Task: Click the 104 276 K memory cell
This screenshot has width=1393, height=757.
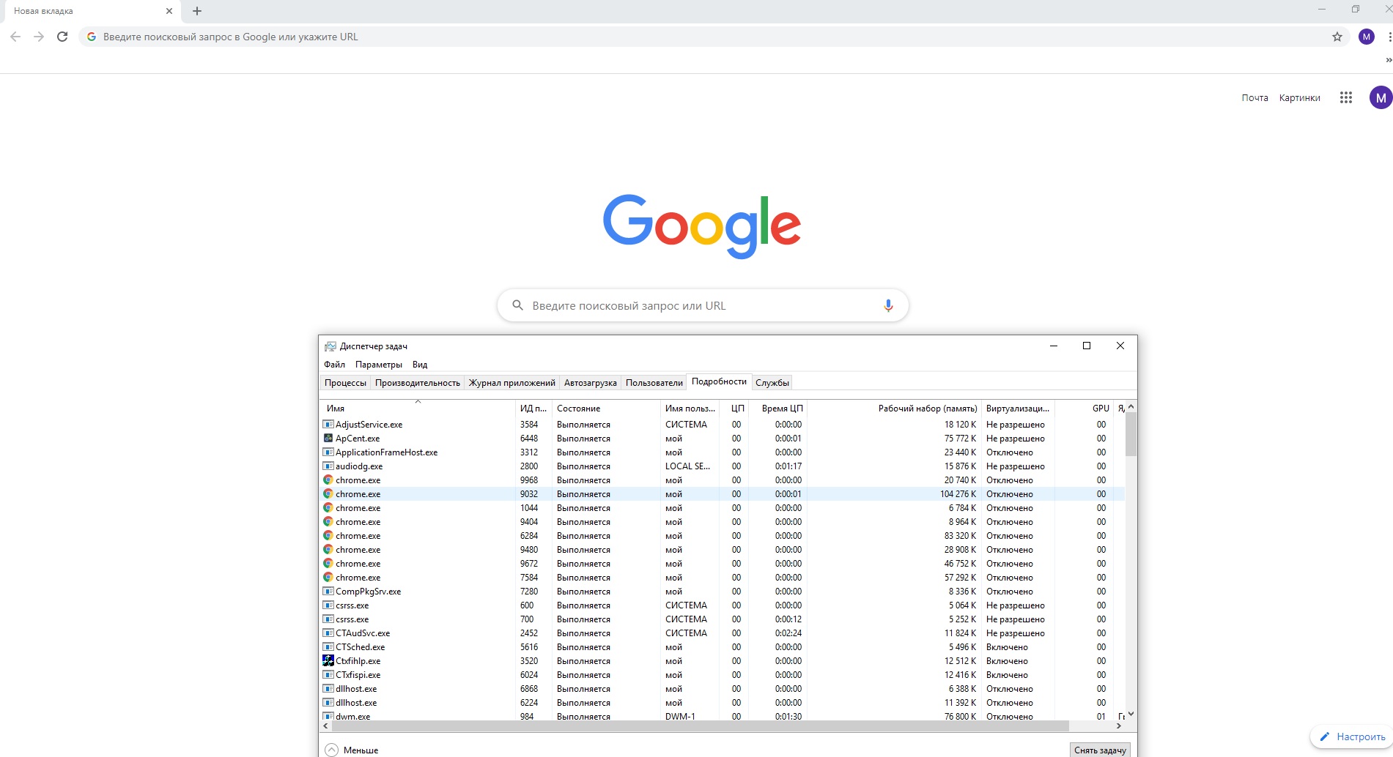Action: tap(958, 494)
